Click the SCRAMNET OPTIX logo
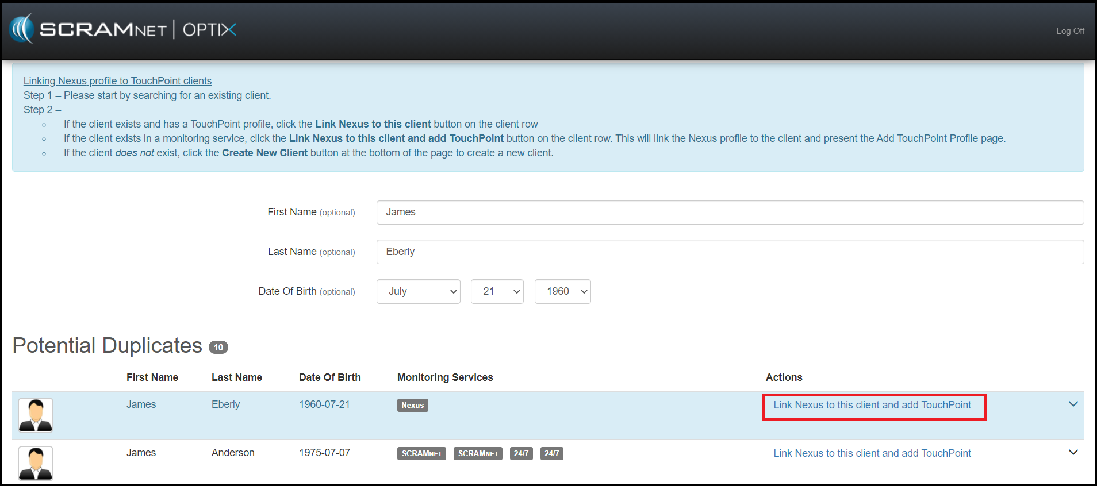The height and width of the screenshot is (486, 1097). point(122,29)
